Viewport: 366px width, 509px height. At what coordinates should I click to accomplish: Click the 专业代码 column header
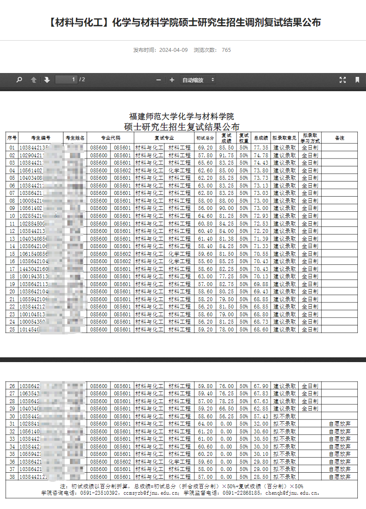pyautogui.click(x=110, y=138)
